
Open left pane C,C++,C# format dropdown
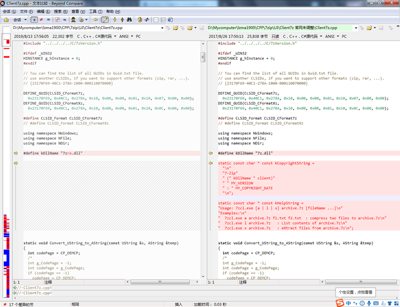pos(115,36)
